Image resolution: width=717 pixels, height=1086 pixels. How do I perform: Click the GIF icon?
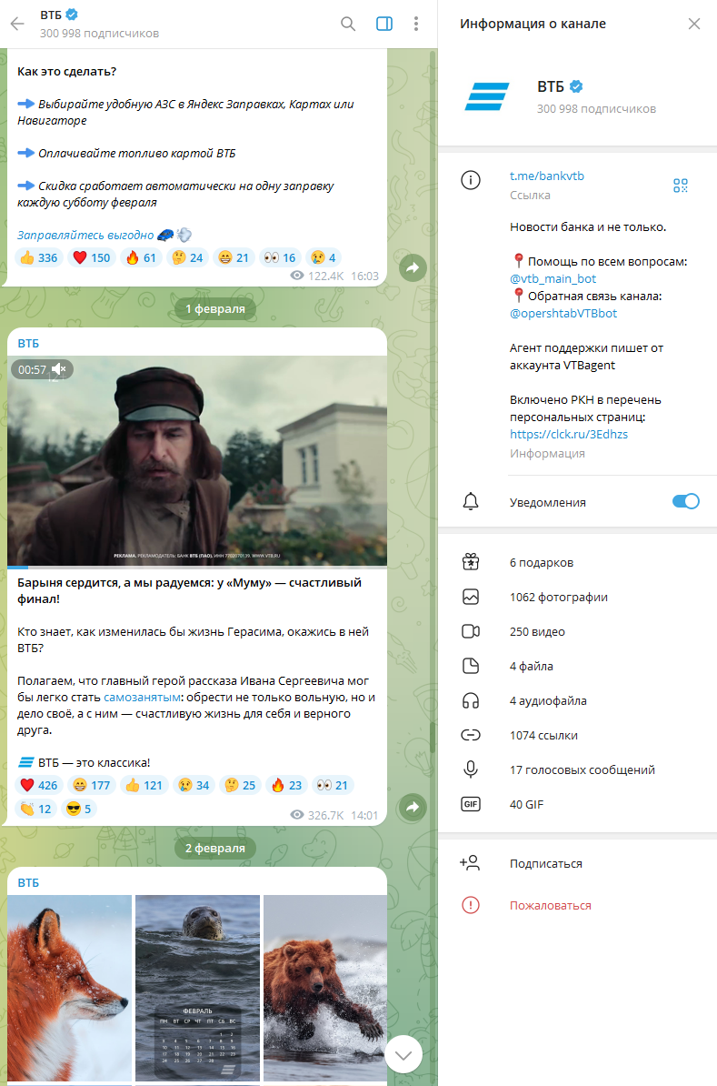tap(471, 804)
